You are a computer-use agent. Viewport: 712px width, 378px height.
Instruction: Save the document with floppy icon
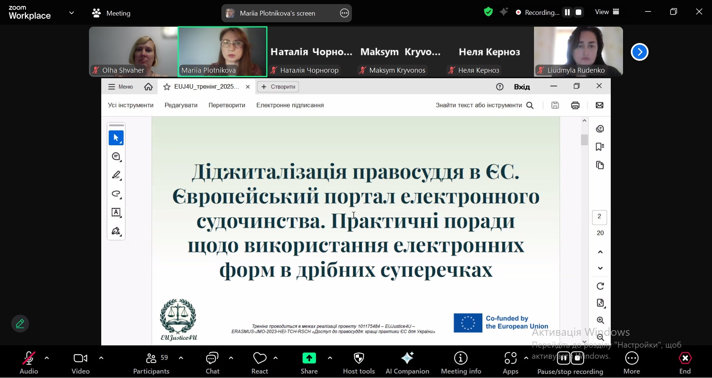click(555, 105)
